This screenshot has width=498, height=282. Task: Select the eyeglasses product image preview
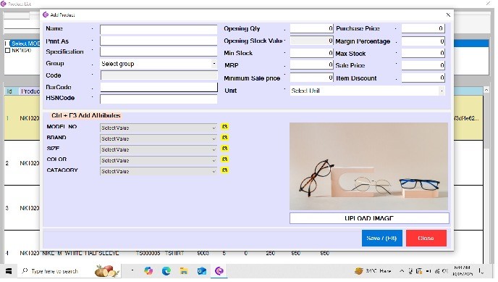click(x=368, y=166)
